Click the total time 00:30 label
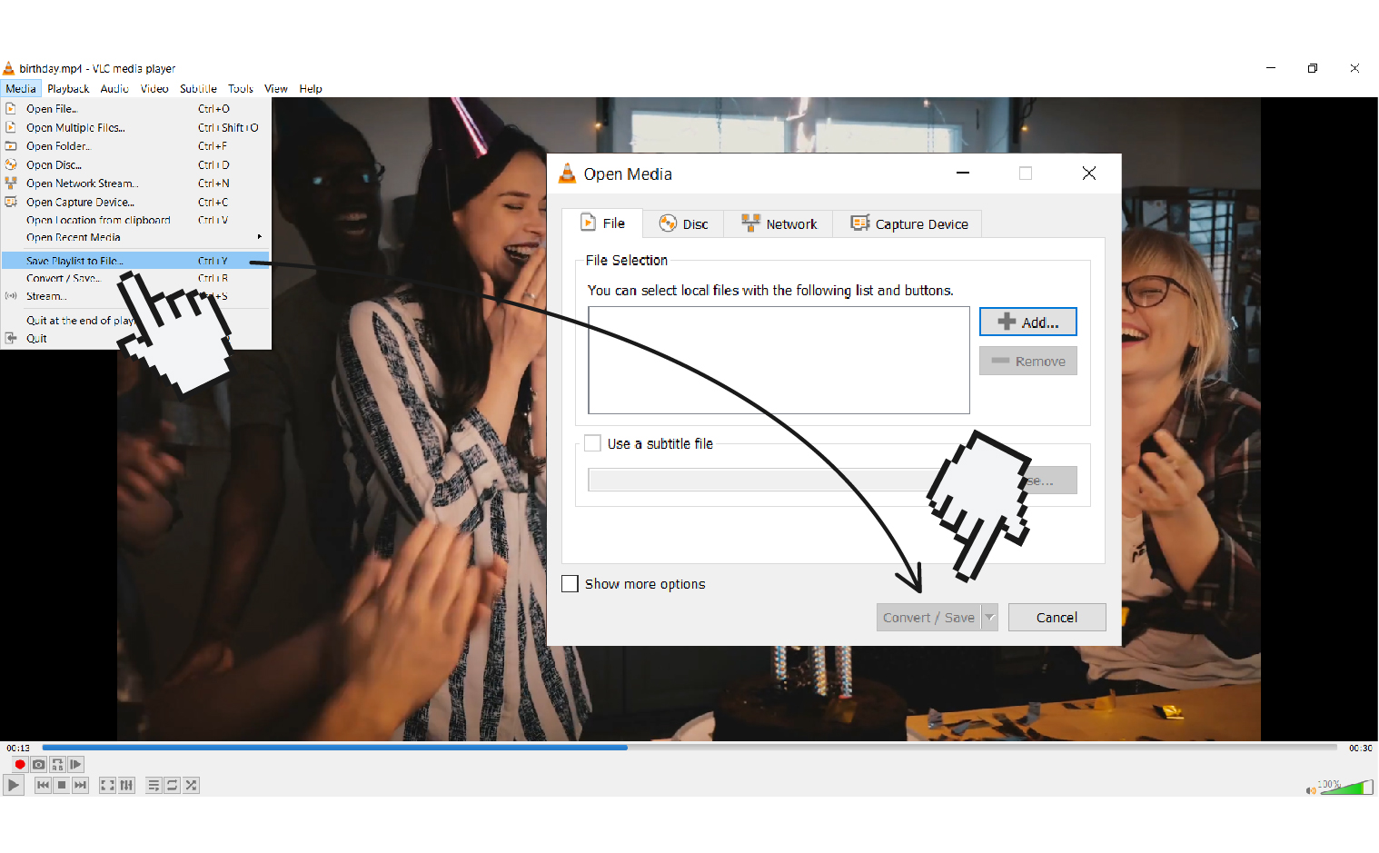Viewport: 1379px width, 853px height. (1360, 749)
